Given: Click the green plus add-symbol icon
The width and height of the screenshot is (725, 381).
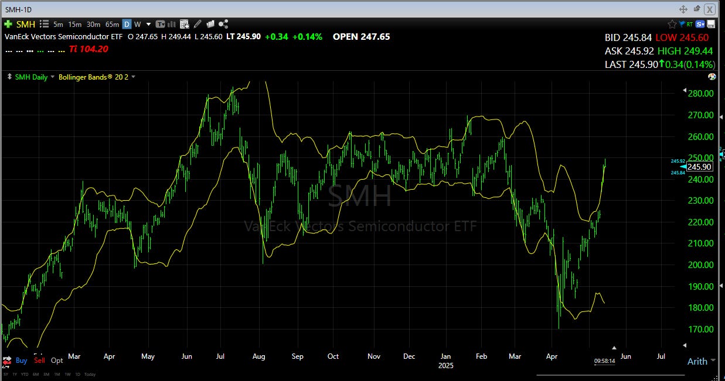Looking at the screenshot, I should 8,24.
